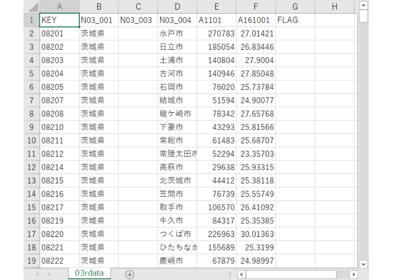Click cell 水戸市

(x=177, y=34)
